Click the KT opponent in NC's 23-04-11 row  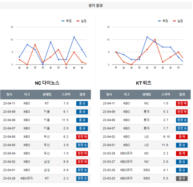tap(47, 103)
